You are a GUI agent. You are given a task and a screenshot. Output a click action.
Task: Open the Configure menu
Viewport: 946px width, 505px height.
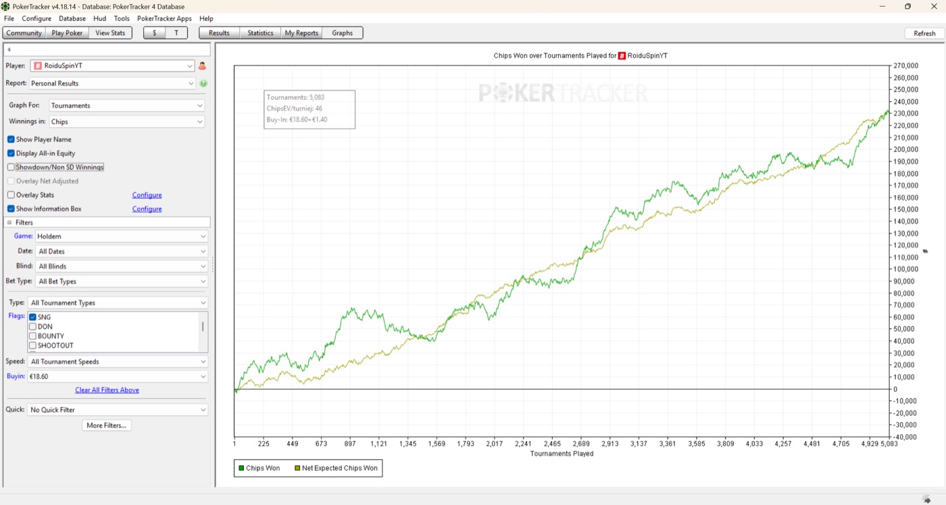[36, 18]
